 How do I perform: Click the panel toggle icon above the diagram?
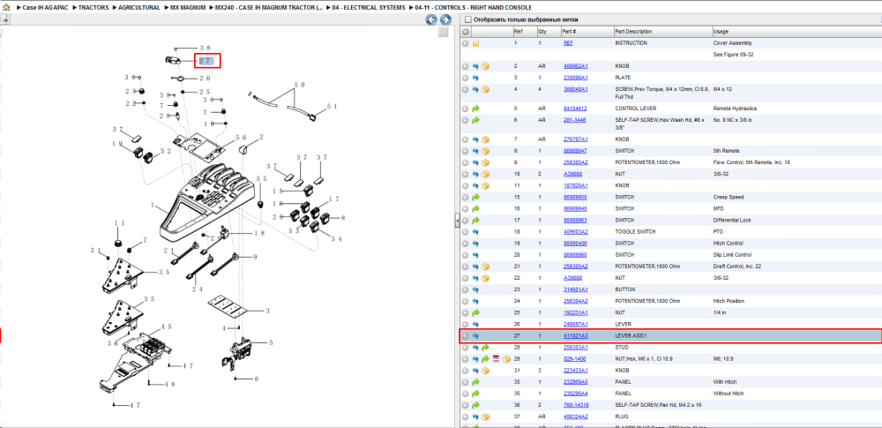click(5, 19)
